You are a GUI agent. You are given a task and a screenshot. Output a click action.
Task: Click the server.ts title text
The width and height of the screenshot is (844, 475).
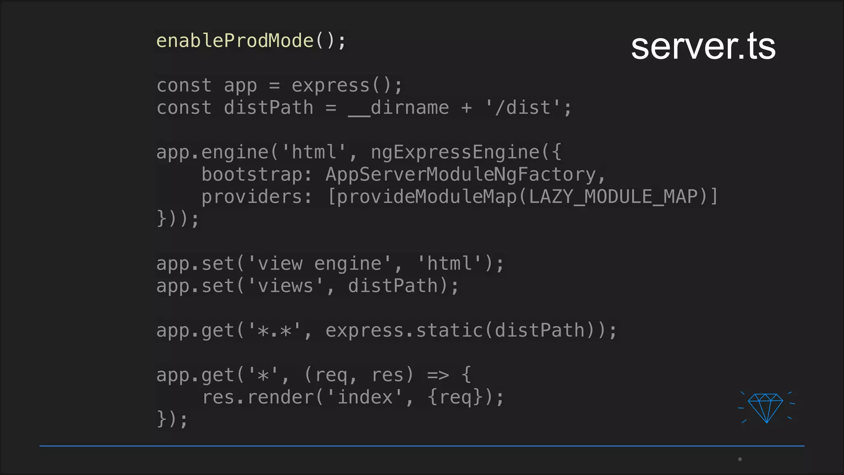click(x=703, y=47)
